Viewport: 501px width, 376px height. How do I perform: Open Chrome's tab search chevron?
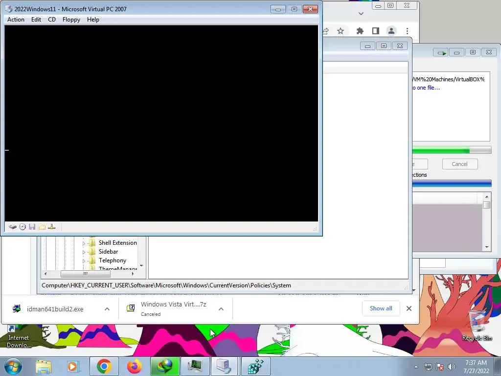361,13
